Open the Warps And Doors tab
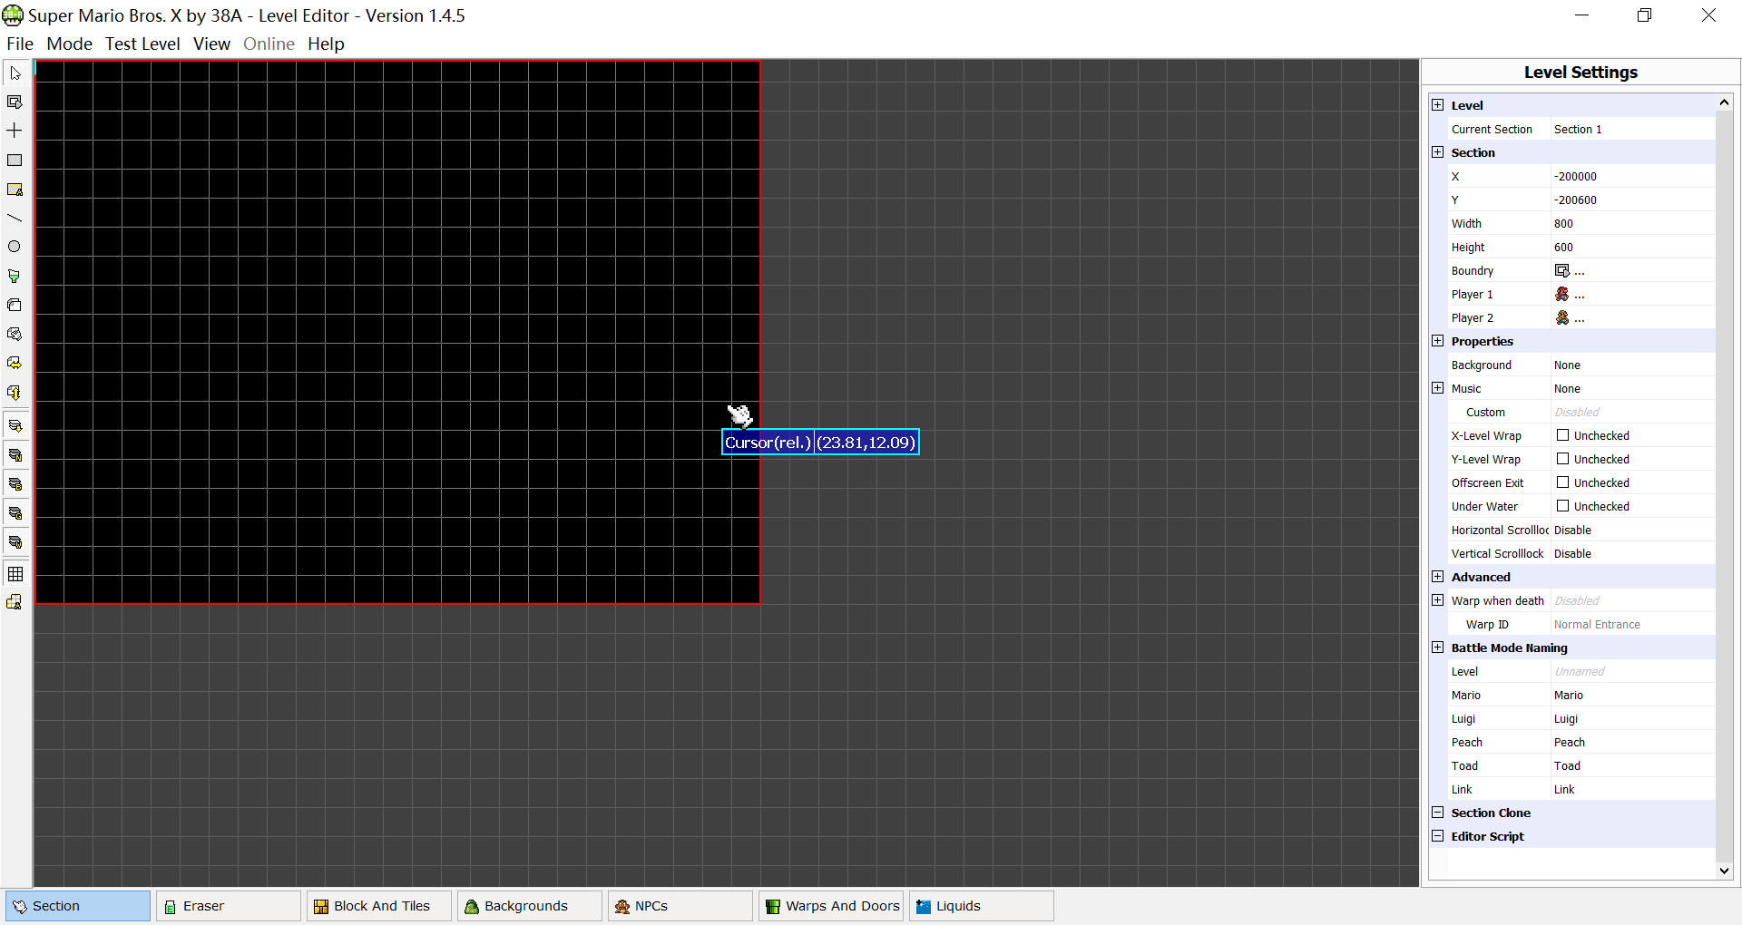The width and height of the screenshot is (1742, 925). coord(831,906)
